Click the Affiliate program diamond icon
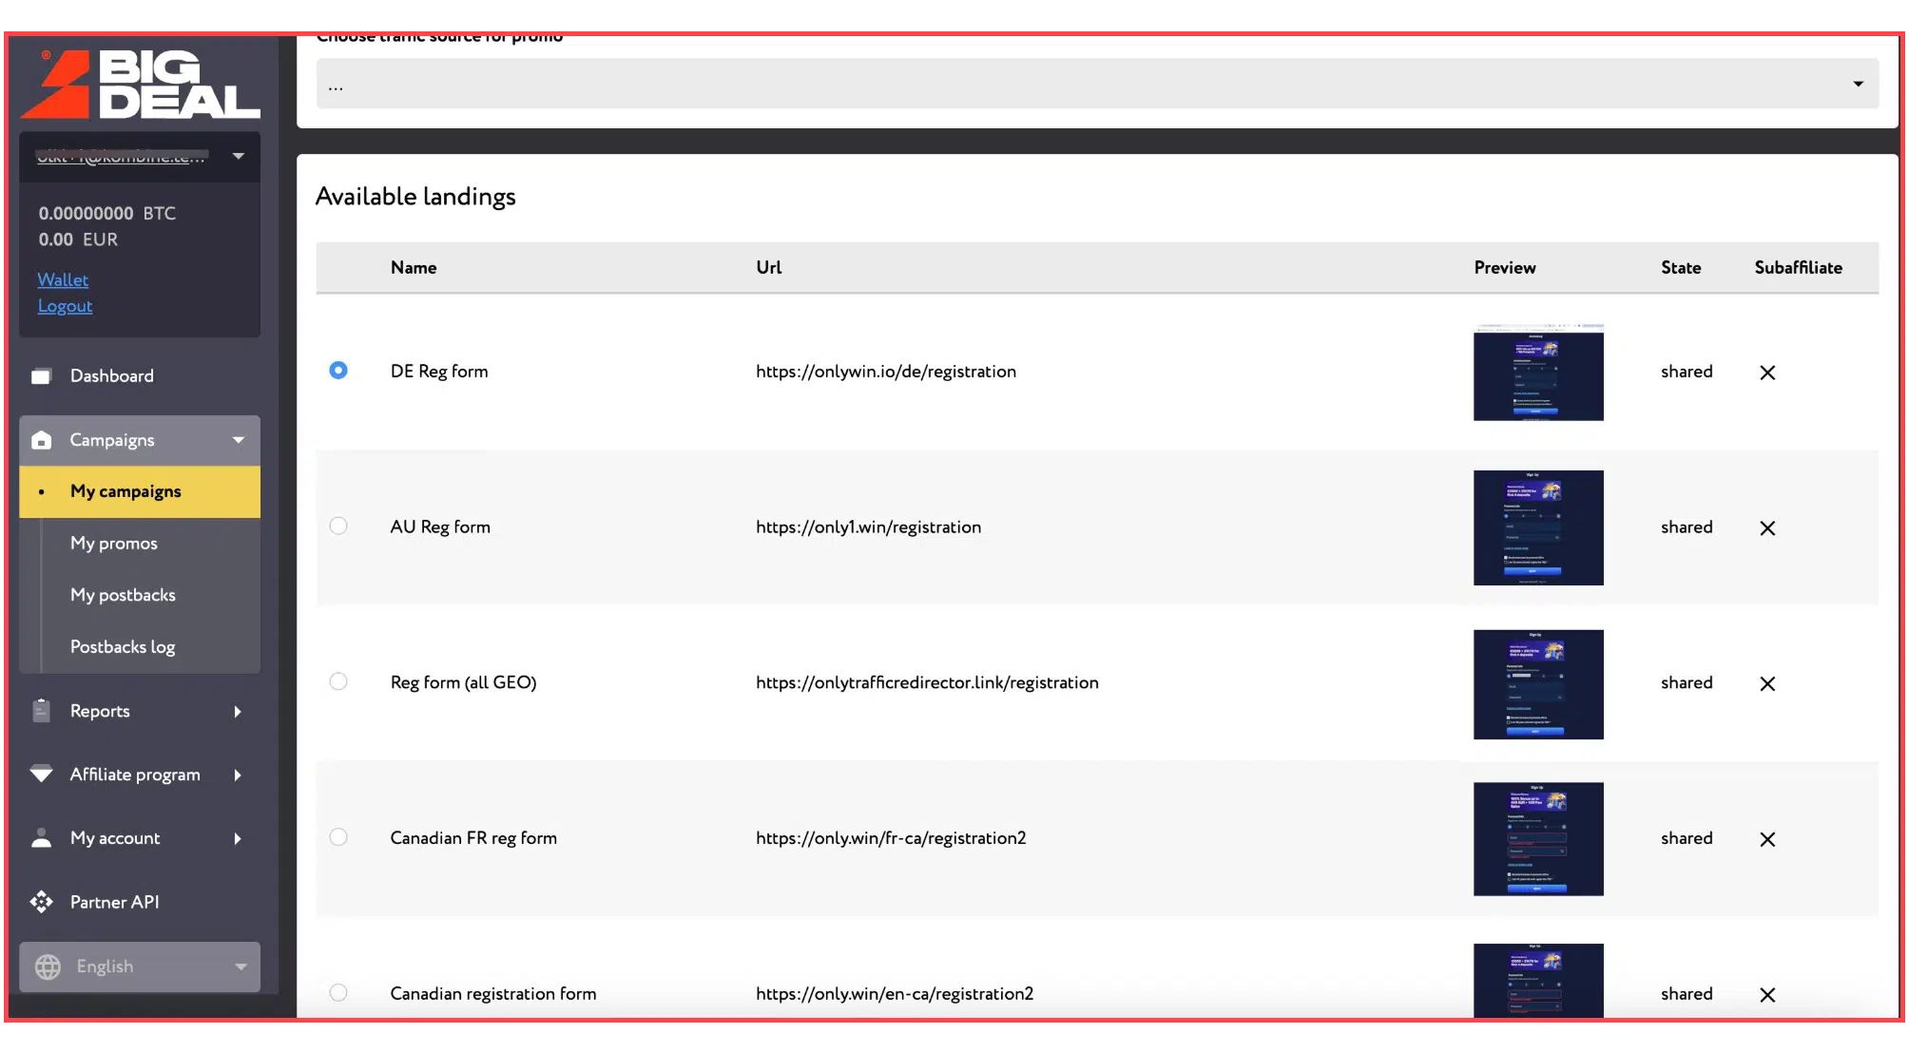This screenshot has height=1053, width=1909. (41, 774)
